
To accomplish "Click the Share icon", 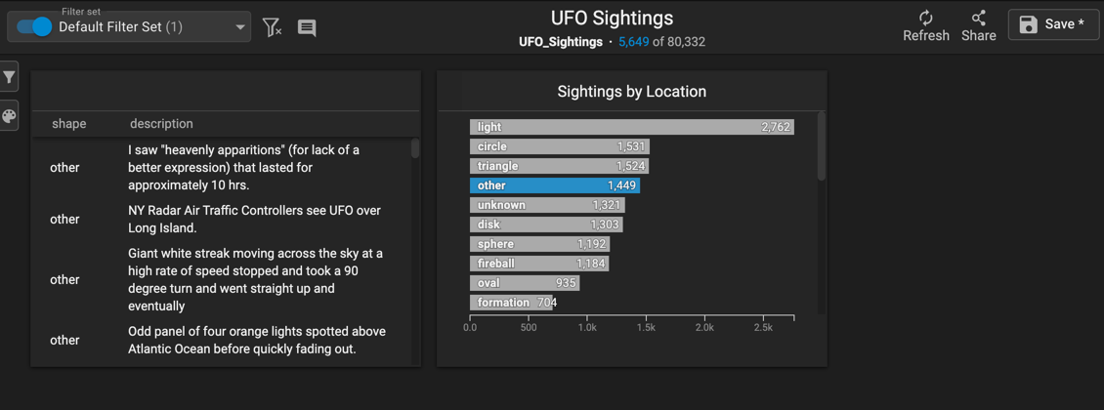I will click(979, 19).
